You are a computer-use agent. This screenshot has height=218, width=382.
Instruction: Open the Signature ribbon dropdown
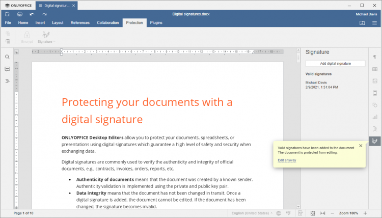coord(46,37)
